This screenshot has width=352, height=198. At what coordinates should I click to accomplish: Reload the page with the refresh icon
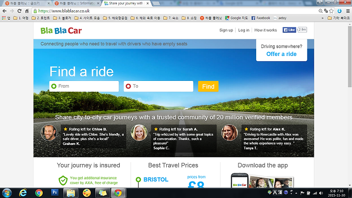pyautogui.click(x=20, y=11)
